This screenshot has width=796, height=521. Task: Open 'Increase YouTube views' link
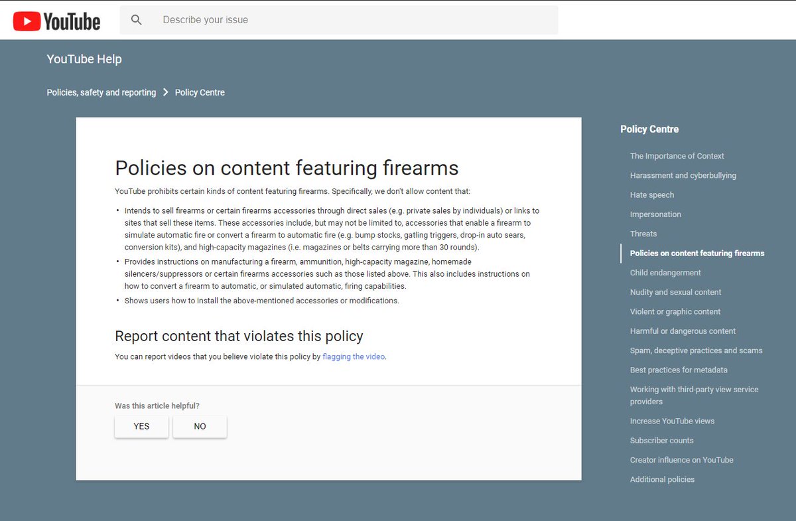672,421
